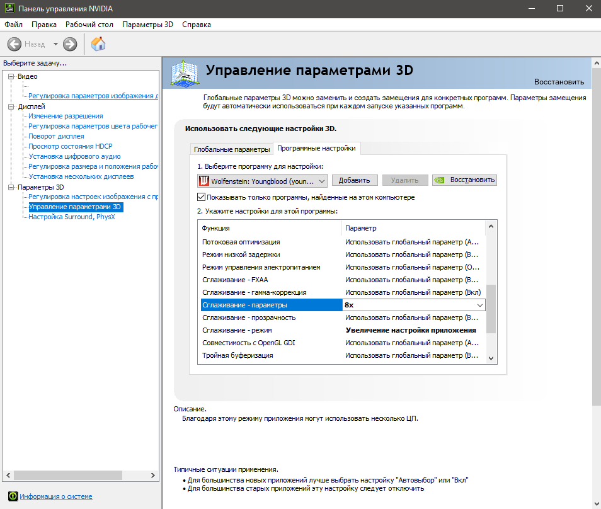Viewport: 601px width, 509px height.
Task: Open Информация о системе link
Action: pyautogui.click(x=56, y=496)
